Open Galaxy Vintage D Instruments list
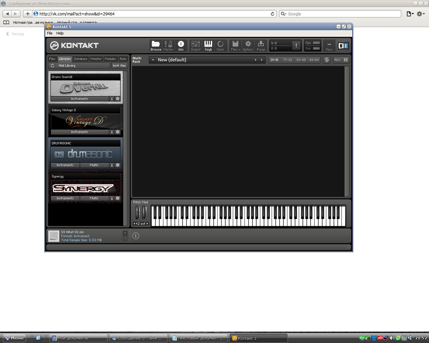The height and width of the screenshot is (343, 429). pyautogui.click(x=80, y=132)
